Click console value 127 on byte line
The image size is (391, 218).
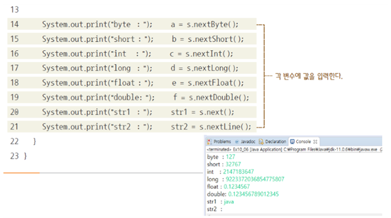[x=230, y=157]
